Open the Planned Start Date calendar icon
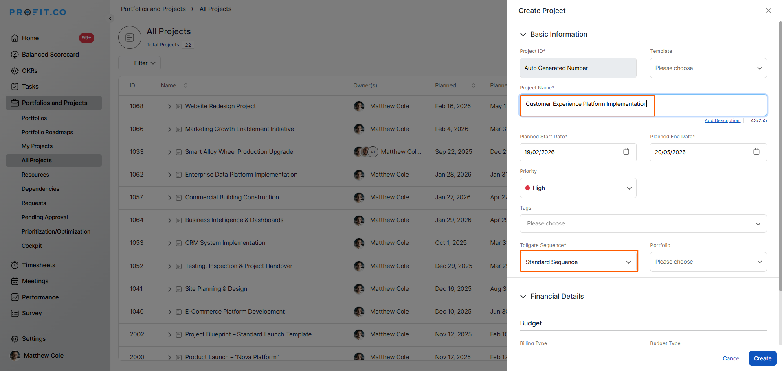782x371 pixels. point(626,152)
